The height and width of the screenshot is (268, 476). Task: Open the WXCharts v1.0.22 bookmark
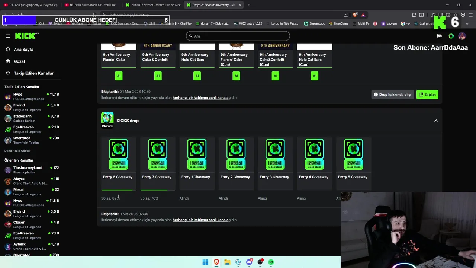pyautogui.click(x=248, y=23)
